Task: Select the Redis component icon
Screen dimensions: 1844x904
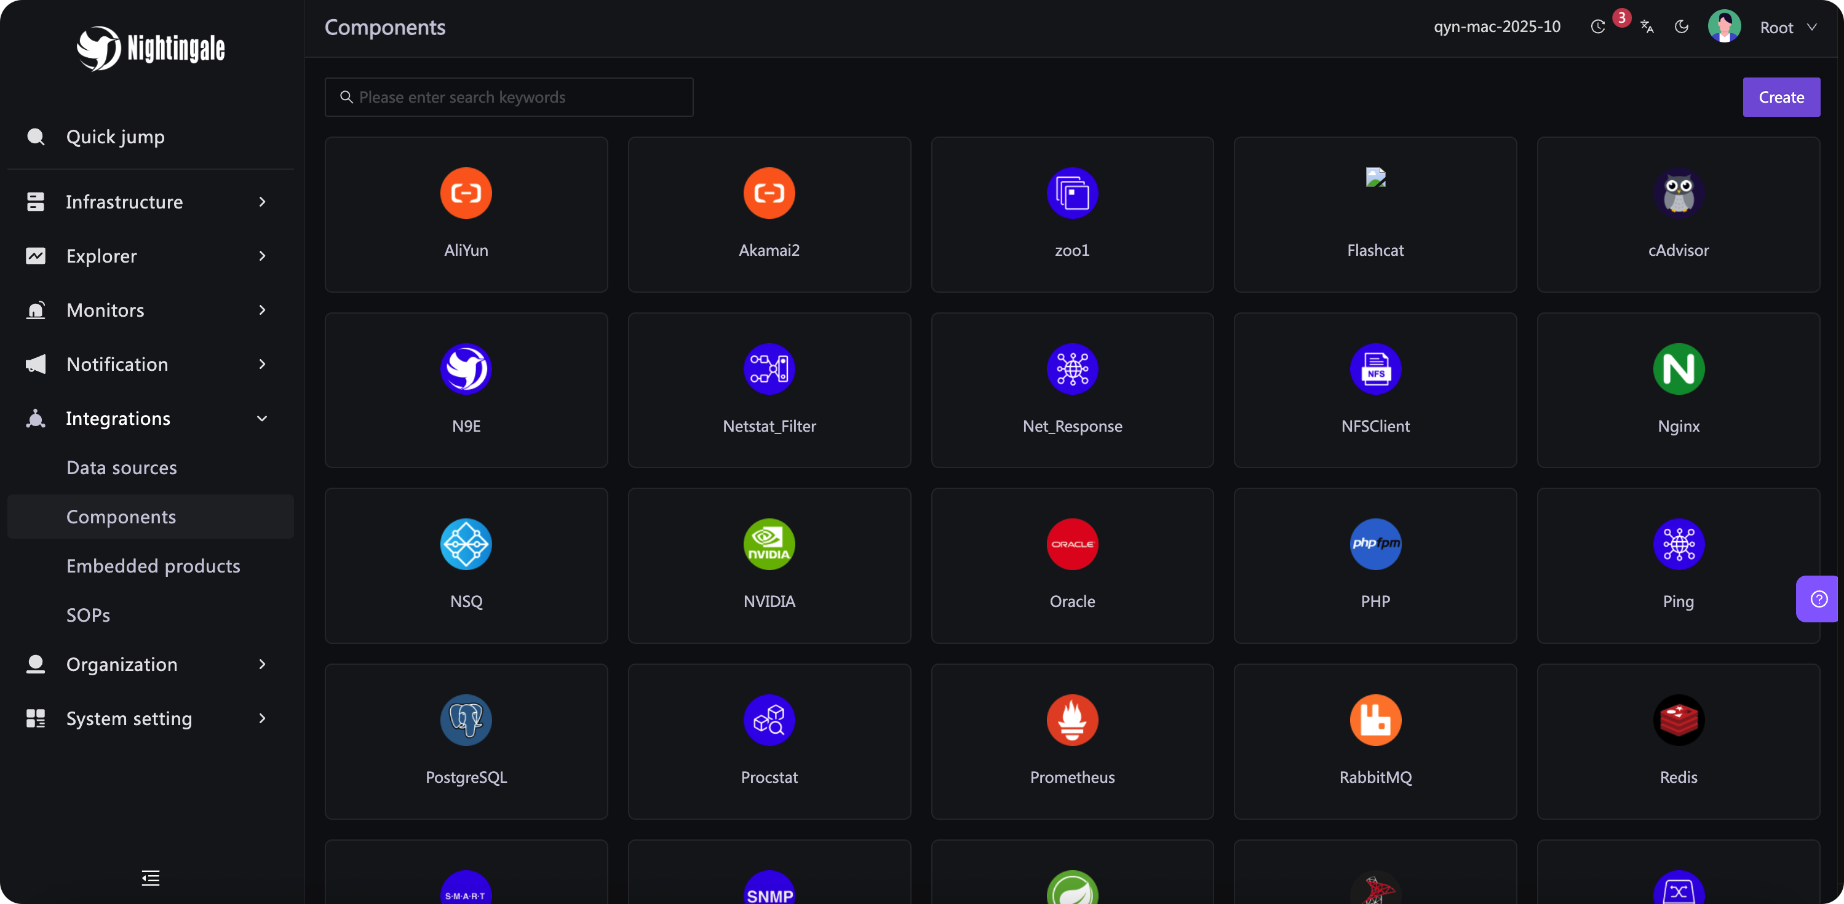Action: pos(1678,720)
